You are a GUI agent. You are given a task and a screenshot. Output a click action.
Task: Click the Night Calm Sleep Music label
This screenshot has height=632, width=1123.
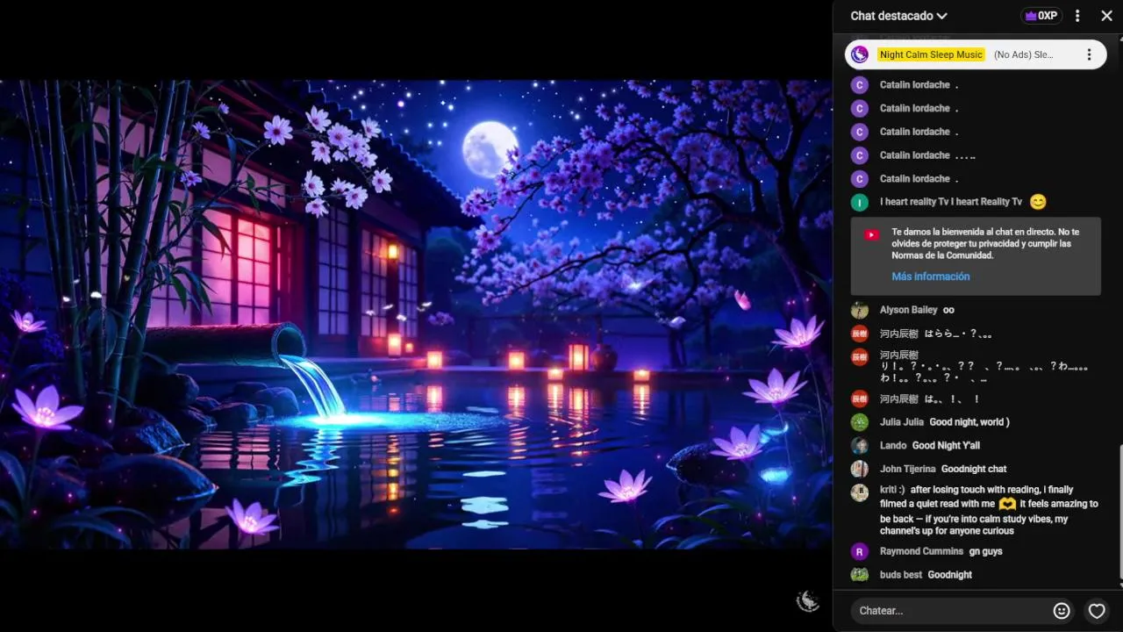pyautogui.click(x=931, y=54)
